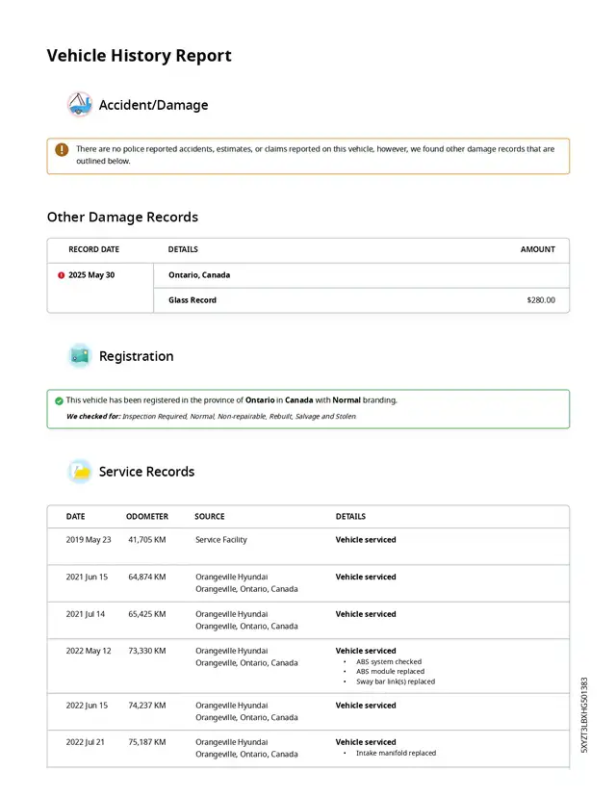Click the RECORD DATE column header
This screenshot has height=797, width=616.
coord(93,249)
